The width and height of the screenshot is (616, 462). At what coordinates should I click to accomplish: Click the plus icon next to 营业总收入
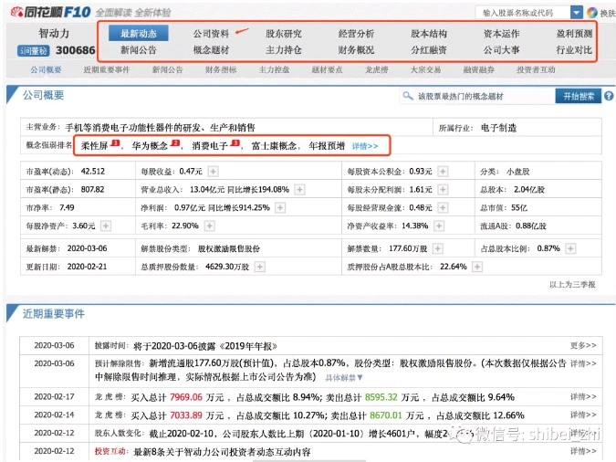299,189
